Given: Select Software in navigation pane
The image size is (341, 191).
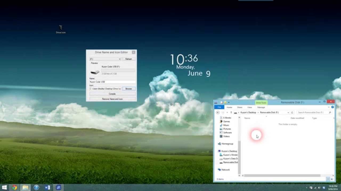Looking at the screenshot, I should [226, 132].
